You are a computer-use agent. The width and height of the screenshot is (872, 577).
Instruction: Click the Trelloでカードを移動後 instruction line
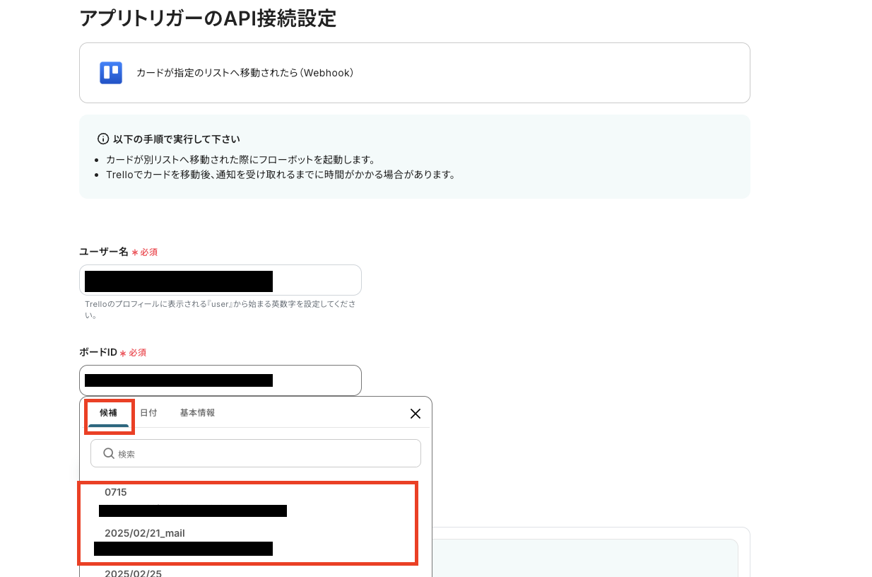tap(281, 175)
